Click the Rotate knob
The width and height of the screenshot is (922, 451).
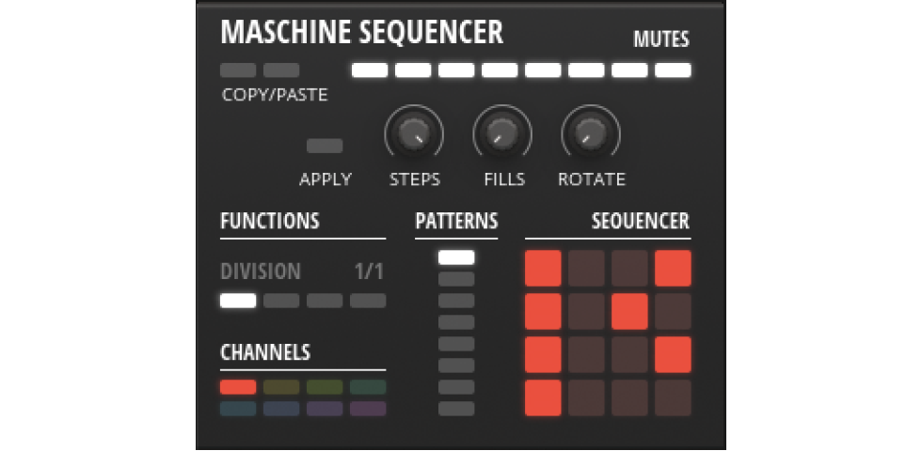[x=591, y=135]
